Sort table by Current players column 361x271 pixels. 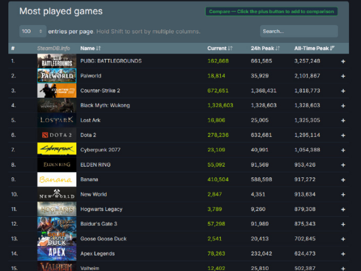(220, 48)
